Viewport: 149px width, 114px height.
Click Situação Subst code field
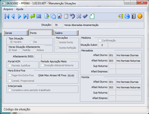point(103,45)
